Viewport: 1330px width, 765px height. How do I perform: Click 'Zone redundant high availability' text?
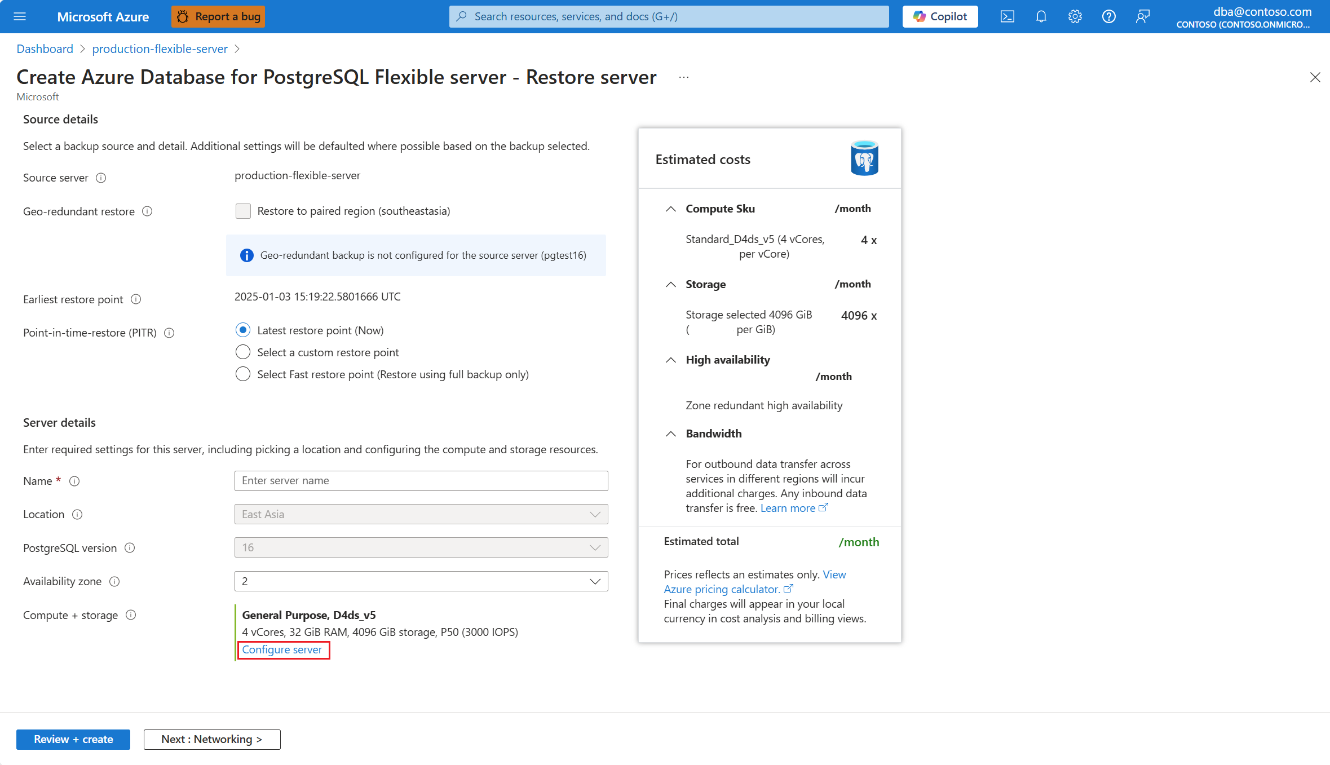(764, 405)
